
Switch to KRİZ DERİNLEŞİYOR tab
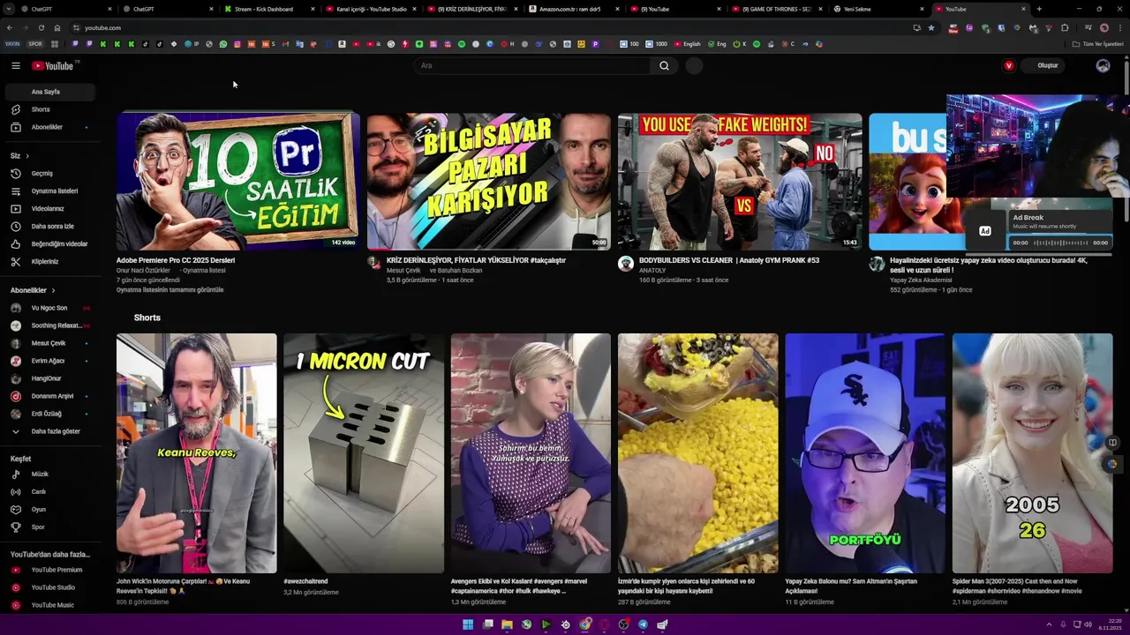472,9
